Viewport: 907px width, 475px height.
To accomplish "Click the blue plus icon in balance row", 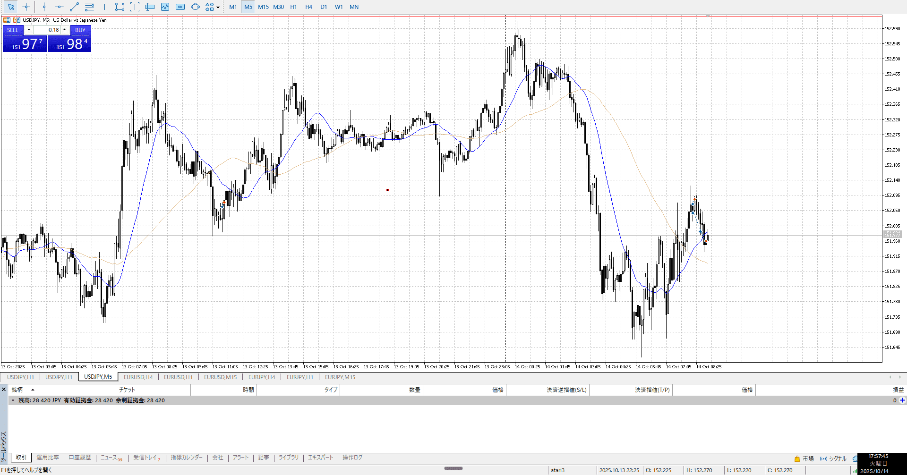I will point(902,400).
